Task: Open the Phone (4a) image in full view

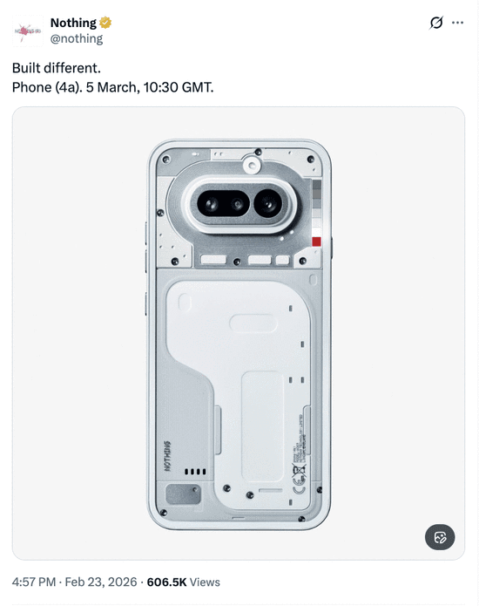Action: pos(239,333)
